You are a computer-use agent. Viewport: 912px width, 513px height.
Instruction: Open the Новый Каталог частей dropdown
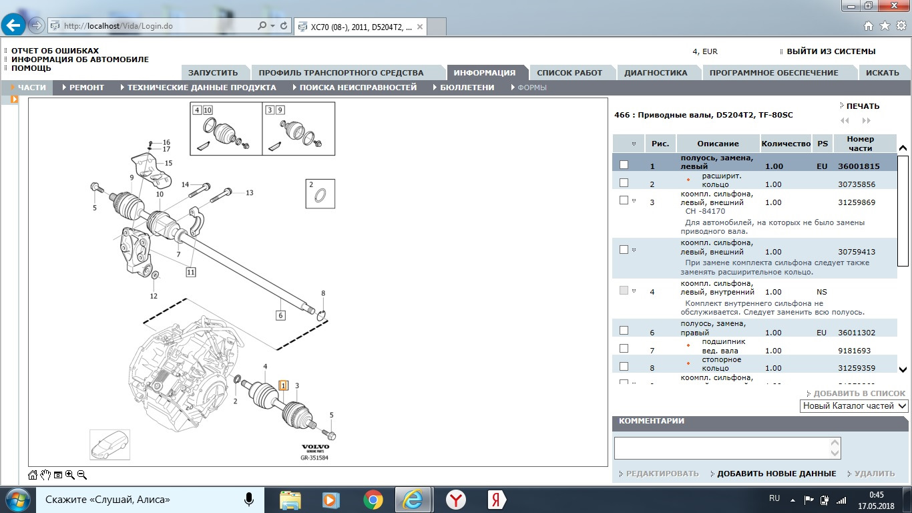point(854,406)
